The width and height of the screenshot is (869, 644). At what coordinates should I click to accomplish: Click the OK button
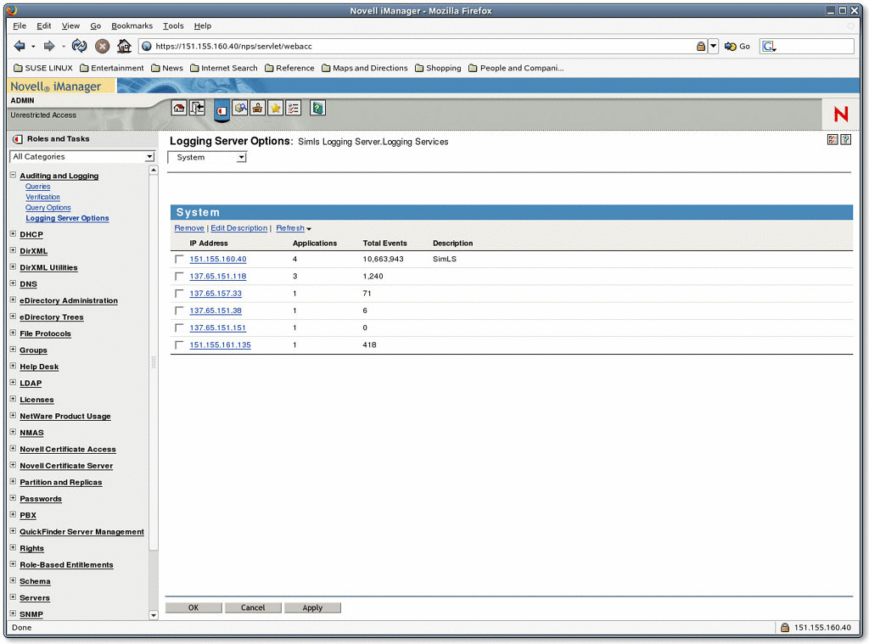coord(193,608)
